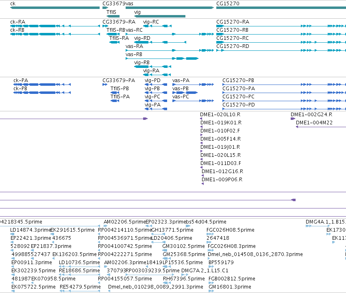This screenshot has height=293, width=346.
Task: Select the DME1-002G24.R feature label
Action: tap(311, 115)
